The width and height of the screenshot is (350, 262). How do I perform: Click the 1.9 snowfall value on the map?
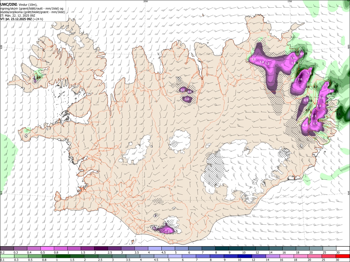[319, 106]
